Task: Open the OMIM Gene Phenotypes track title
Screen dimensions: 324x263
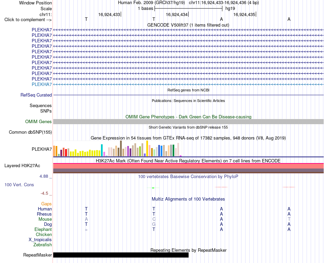Action: 188,117
